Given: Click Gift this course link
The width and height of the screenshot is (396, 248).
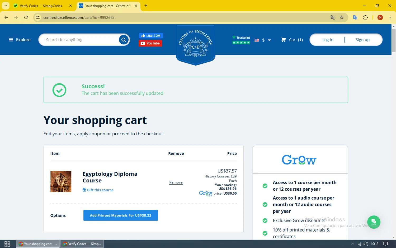Looking at the screenshot, I should 98,190.
